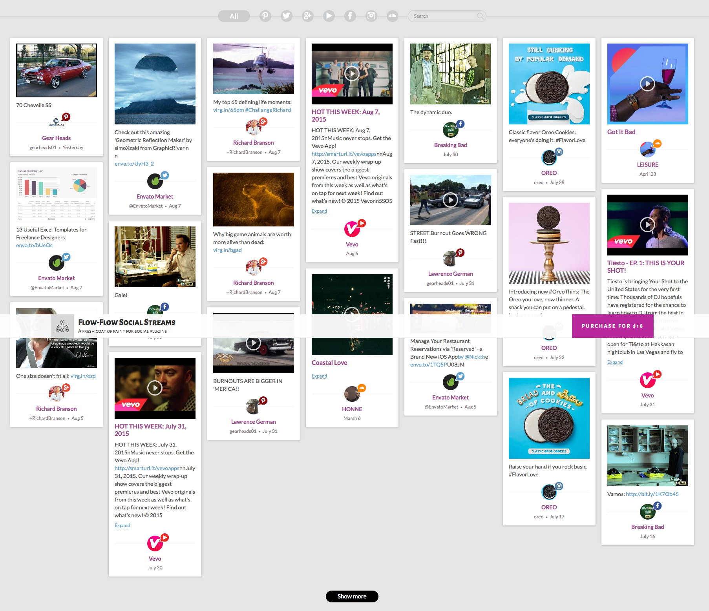This screenshot has height=611, width=709.
Task: Click Lawrence German avatar under BURNOUTS post
Action: pos(254,406)
